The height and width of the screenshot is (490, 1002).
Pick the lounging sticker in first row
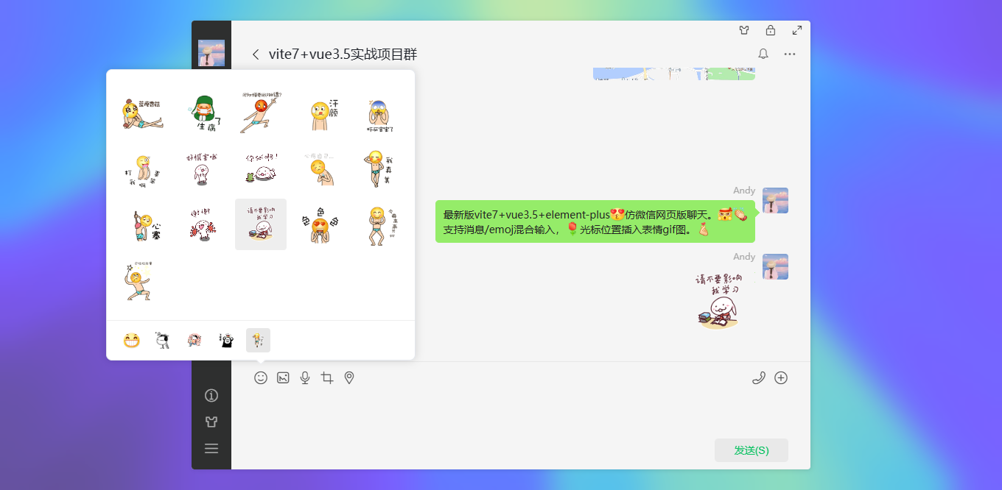142,113
